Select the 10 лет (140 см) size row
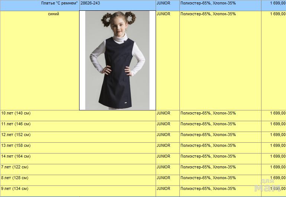Screen dimensions: 286x197 pyautogui.click(x=16, y=113)
